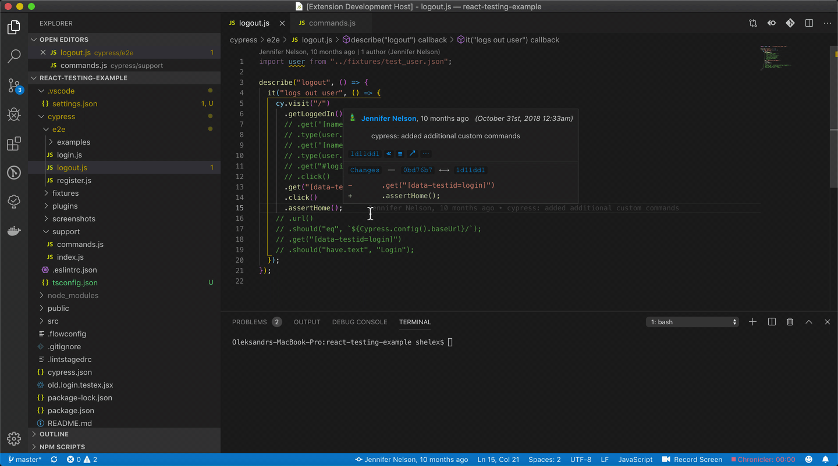Open the Explorer view in activity bar

tap(14, 27)
